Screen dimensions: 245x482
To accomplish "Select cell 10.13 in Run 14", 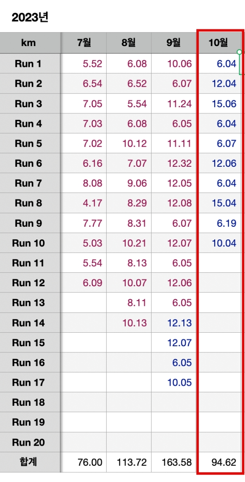I will click(129, 323).
